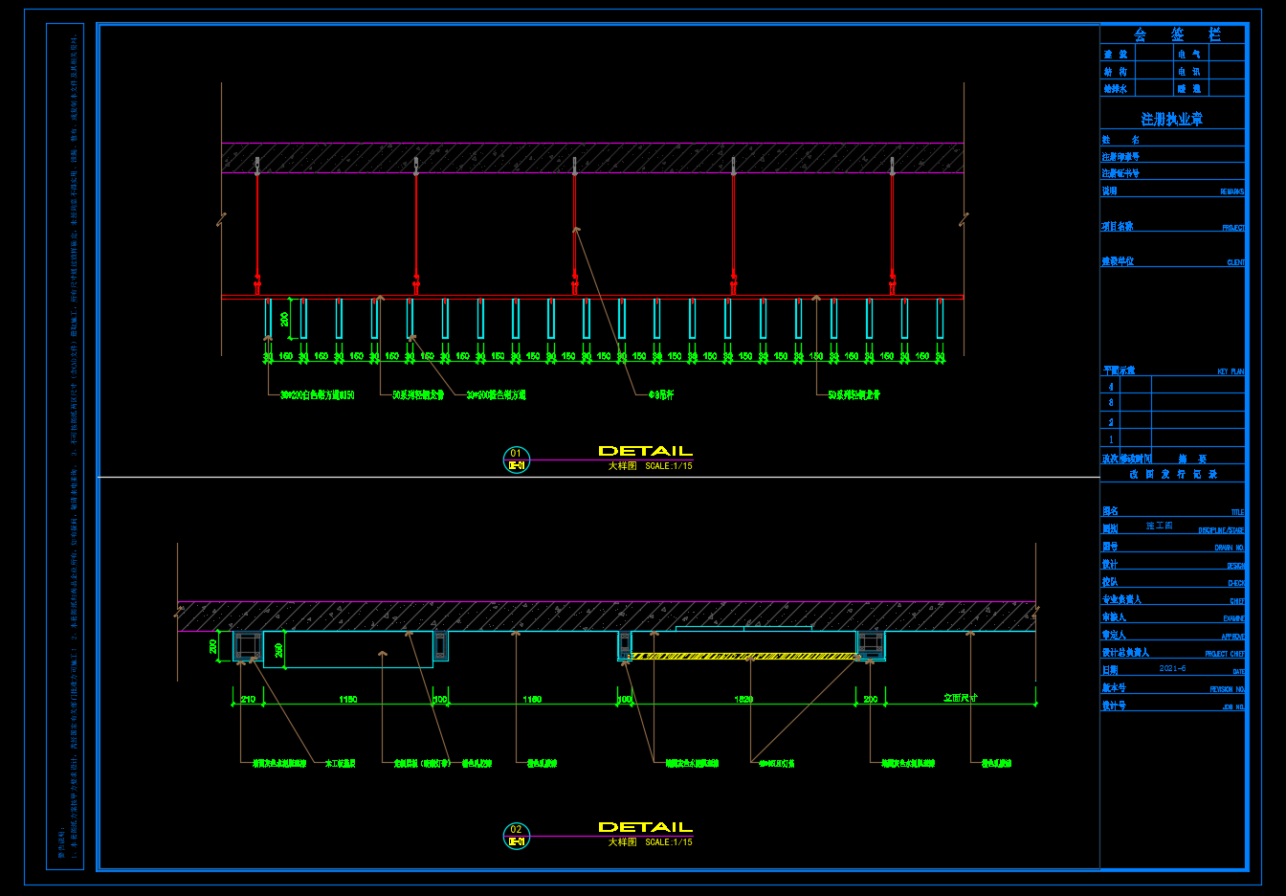The image size is (1286, 896).
Task: Click the 审定人 field label
Action: pyautogui.click(x=1114, y=636)
